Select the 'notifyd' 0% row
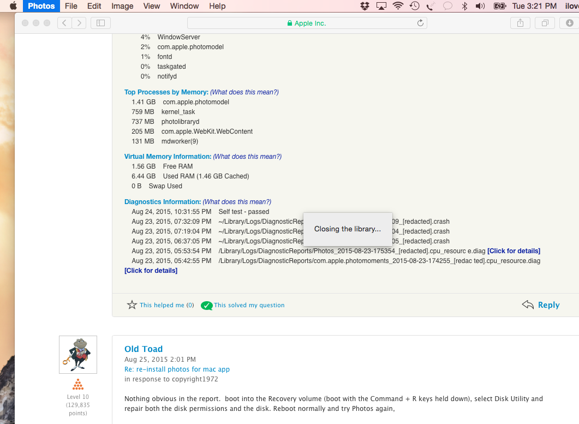Viewport: 579px width, 424px height. (159, 76)
